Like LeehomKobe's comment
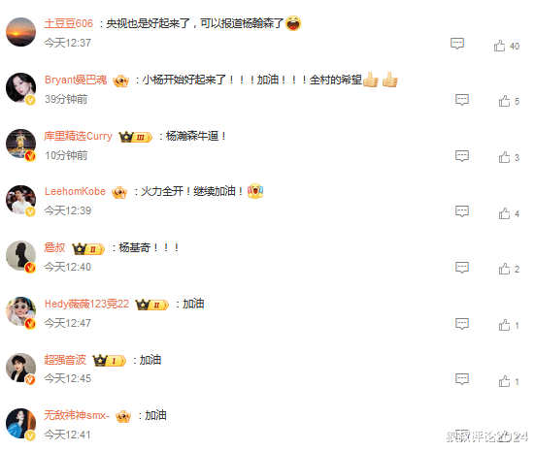The width and height of the screenshot is (535, 451). (x=504, y=213)
